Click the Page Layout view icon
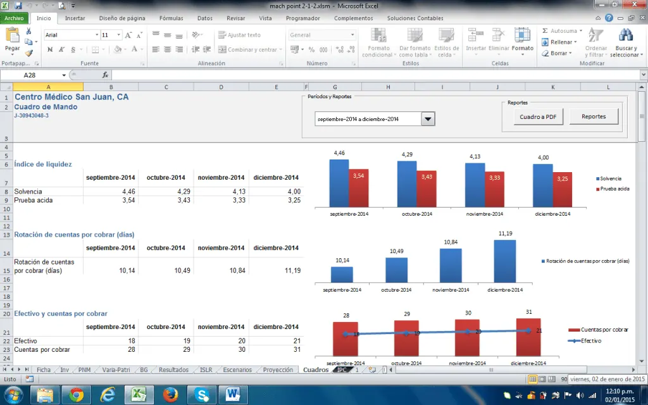Screen dimensions: 648x405 (x=542, y=379)
